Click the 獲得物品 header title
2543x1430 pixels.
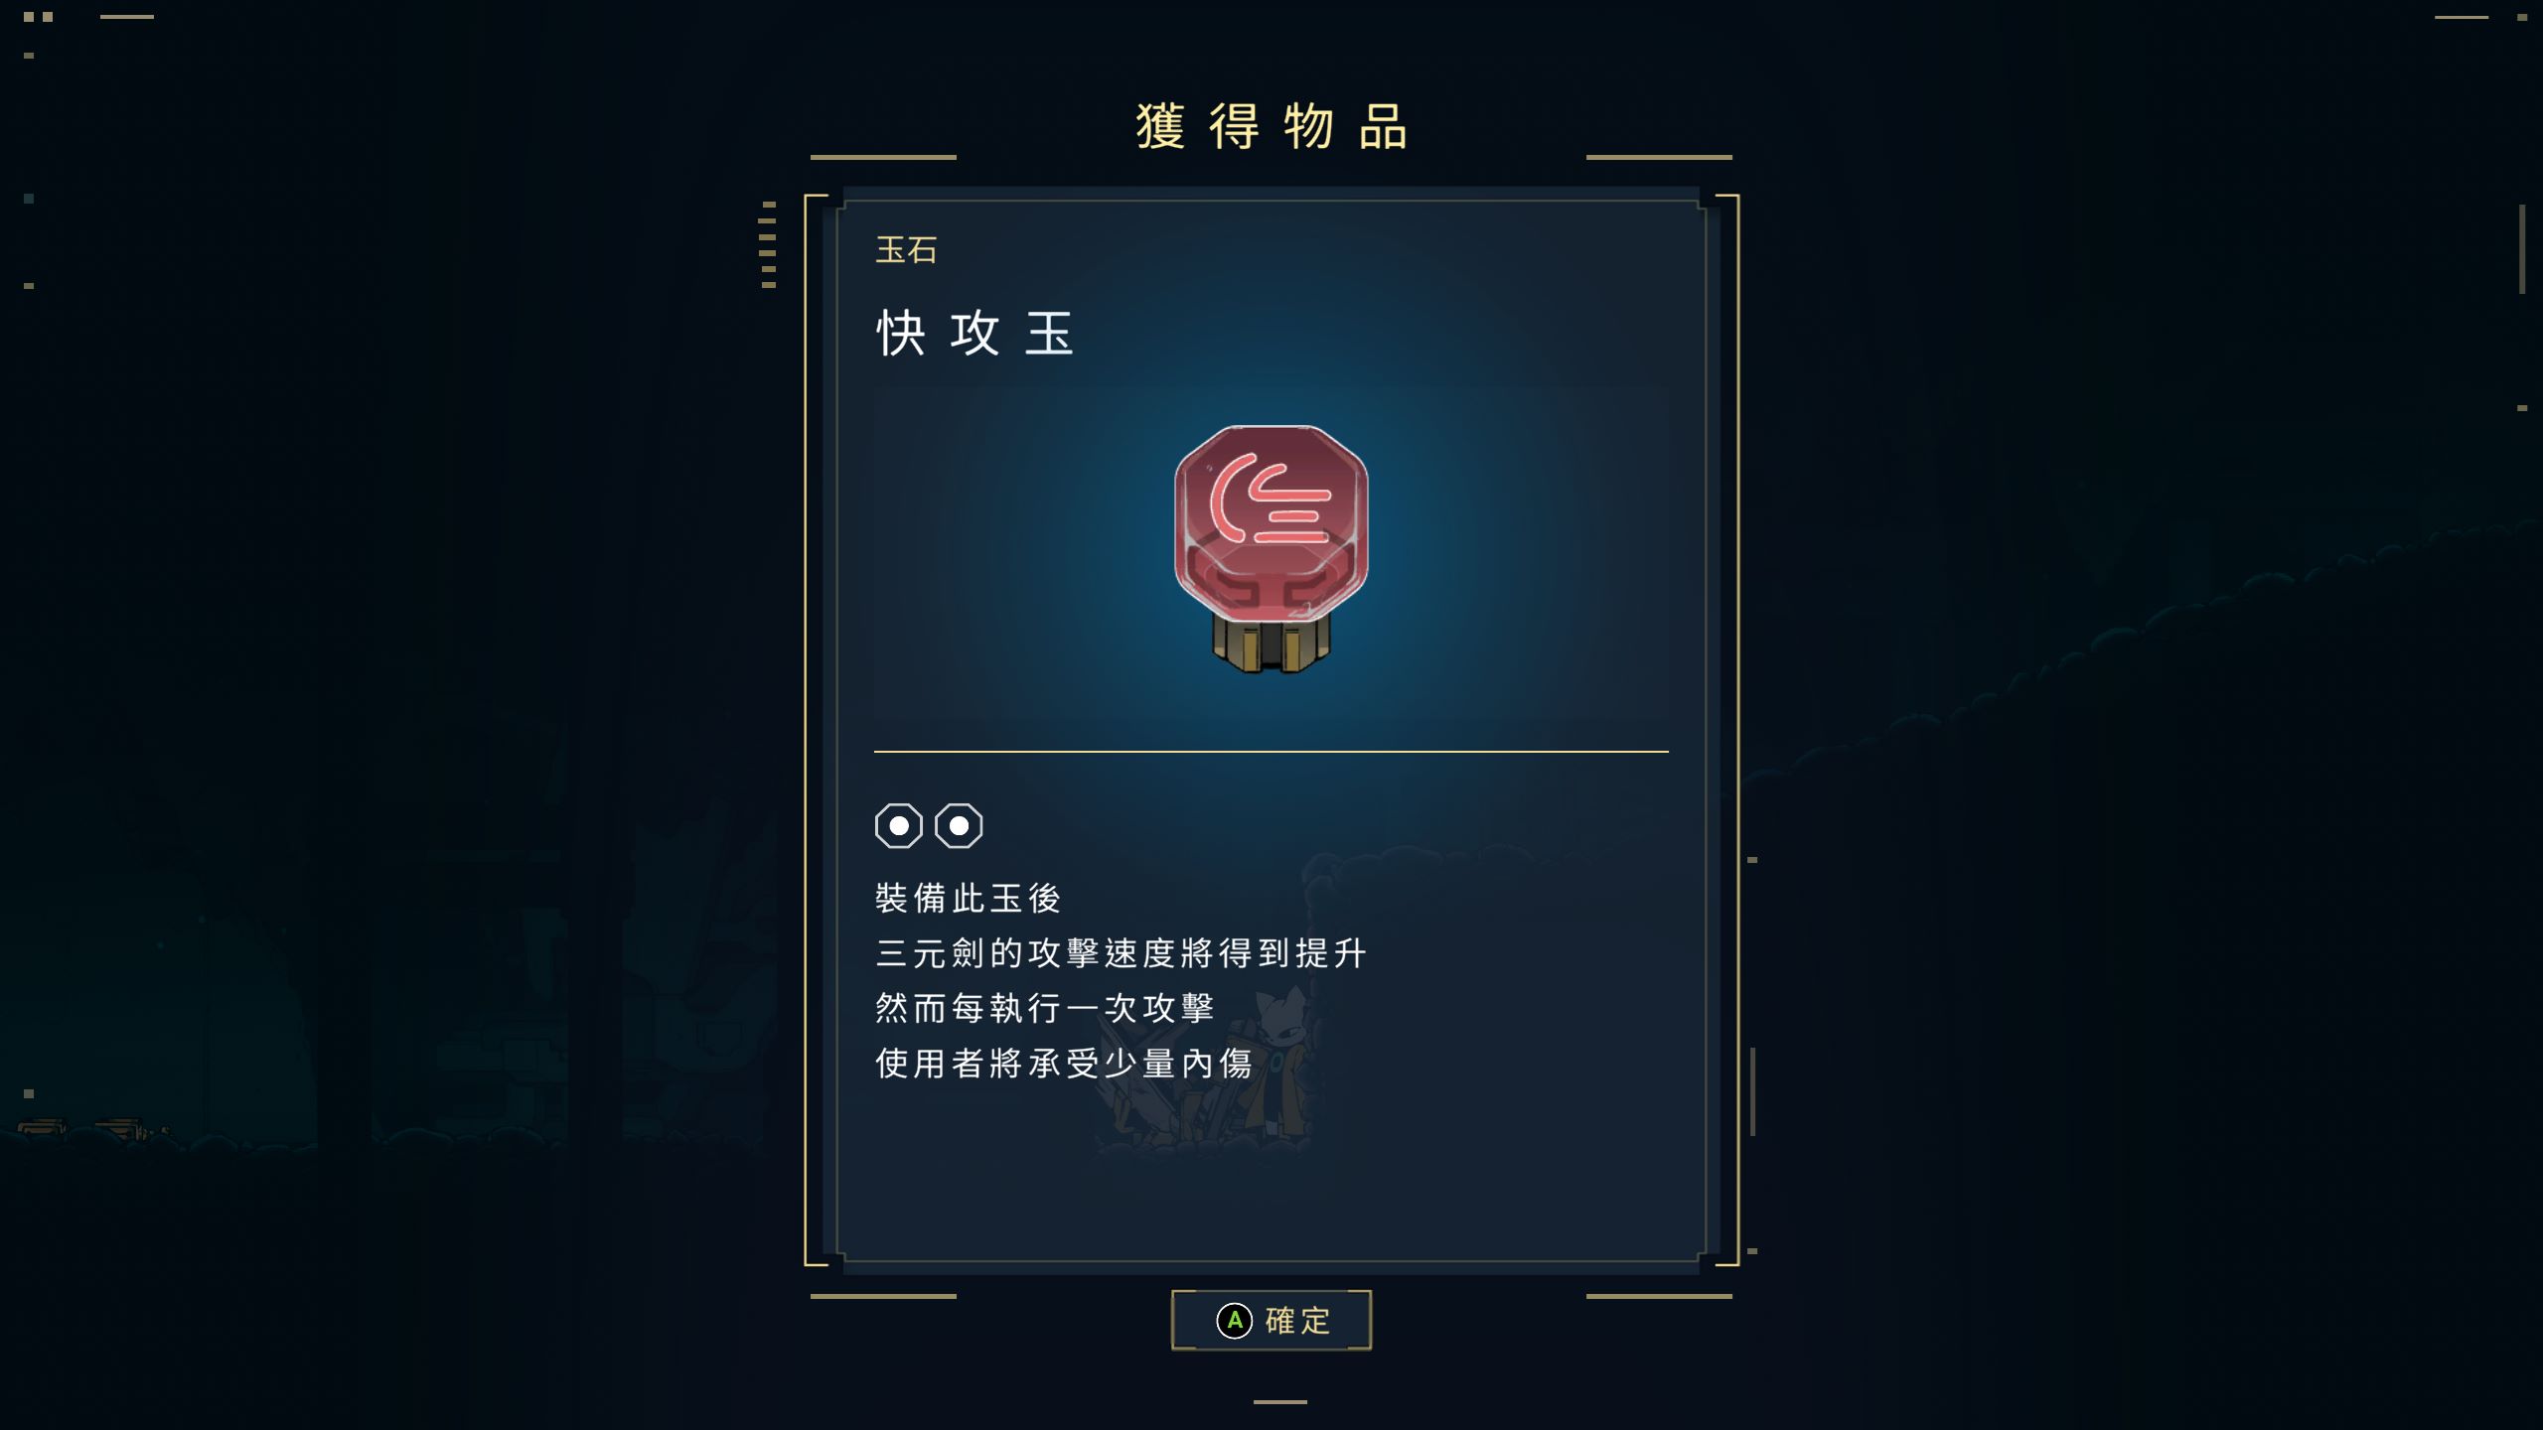coord(1271,127)
